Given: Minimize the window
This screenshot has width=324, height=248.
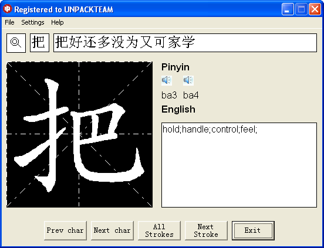Looking at the screenshot, I should tap(288, 9).
